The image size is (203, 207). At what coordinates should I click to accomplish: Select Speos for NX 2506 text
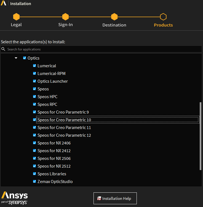(x=54, y=158)
